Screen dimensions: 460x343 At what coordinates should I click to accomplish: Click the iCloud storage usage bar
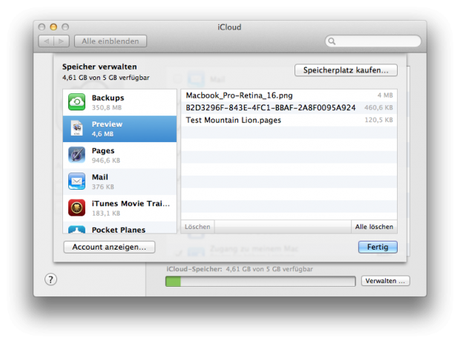(x=260, y=282)
